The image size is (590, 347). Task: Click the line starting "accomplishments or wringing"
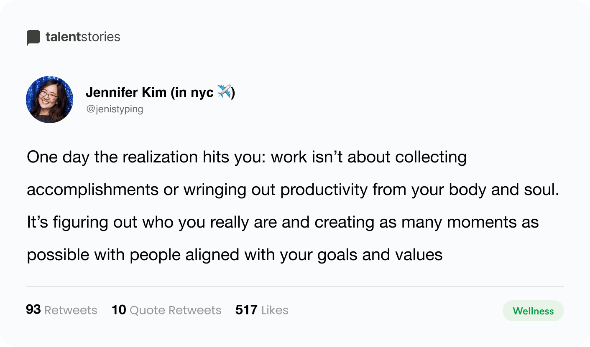(293, 190)
